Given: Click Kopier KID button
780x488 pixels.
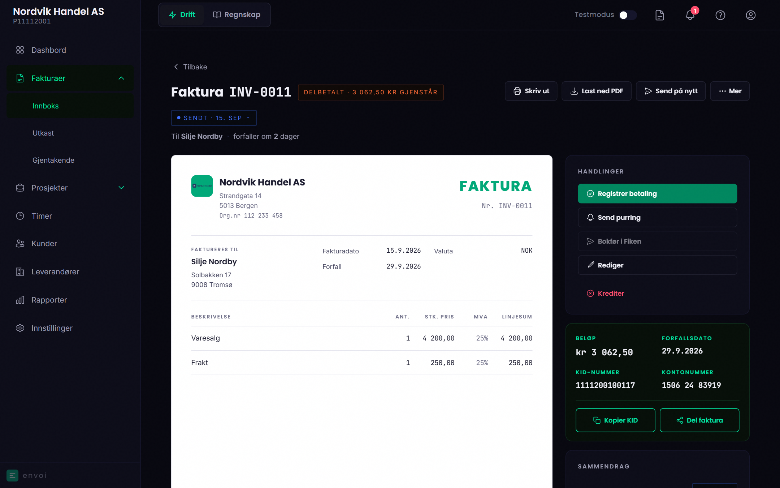Looking at the screenshot, I should click(615, 420).
